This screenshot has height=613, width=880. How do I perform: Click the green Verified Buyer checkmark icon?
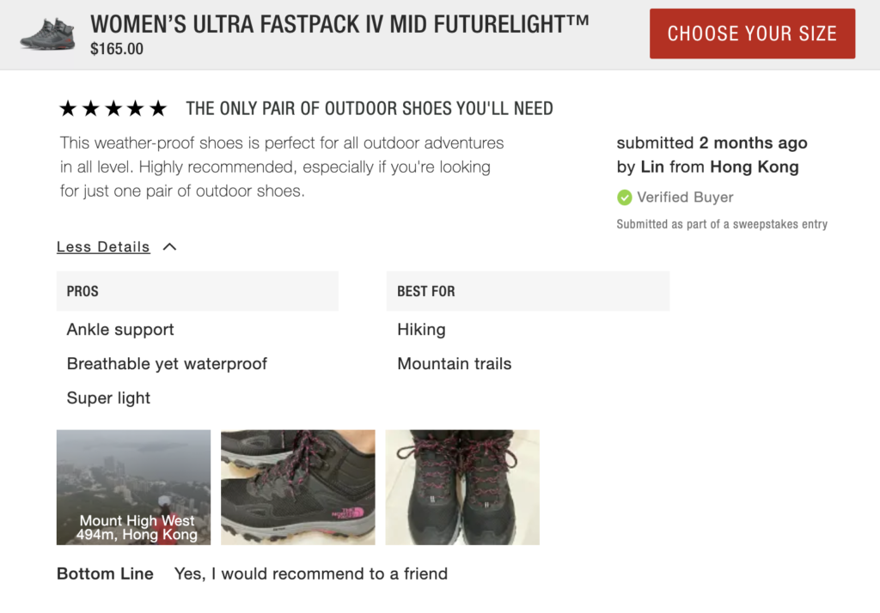click(x=625, y=197)
